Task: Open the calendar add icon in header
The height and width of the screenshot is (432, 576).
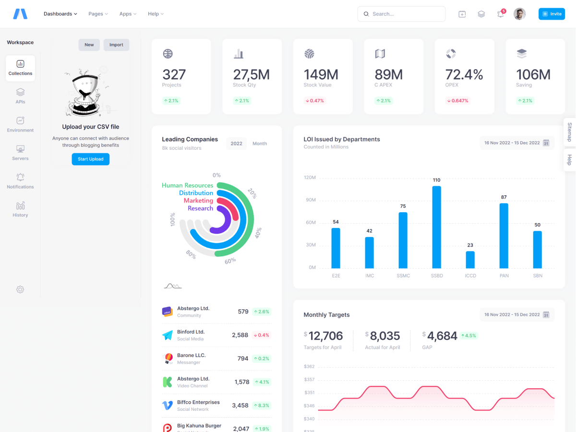Action: click(x=462, y=14)
